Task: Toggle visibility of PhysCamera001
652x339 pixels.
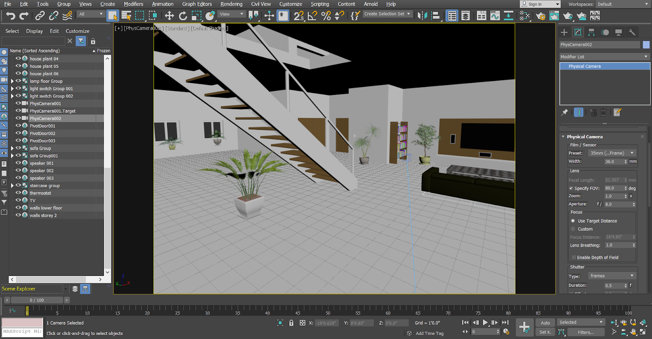Action: tap(18, 103)
